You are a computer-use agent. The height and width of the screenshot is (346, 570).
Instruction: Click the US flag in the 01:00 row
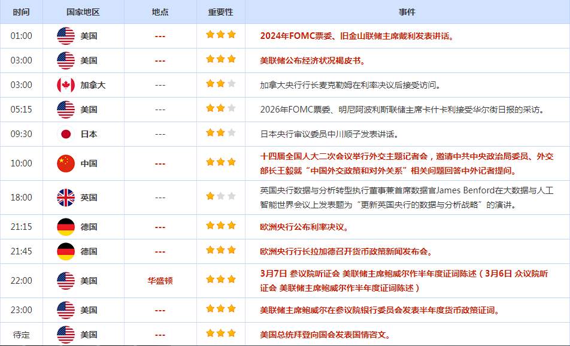tap(66, 36)
